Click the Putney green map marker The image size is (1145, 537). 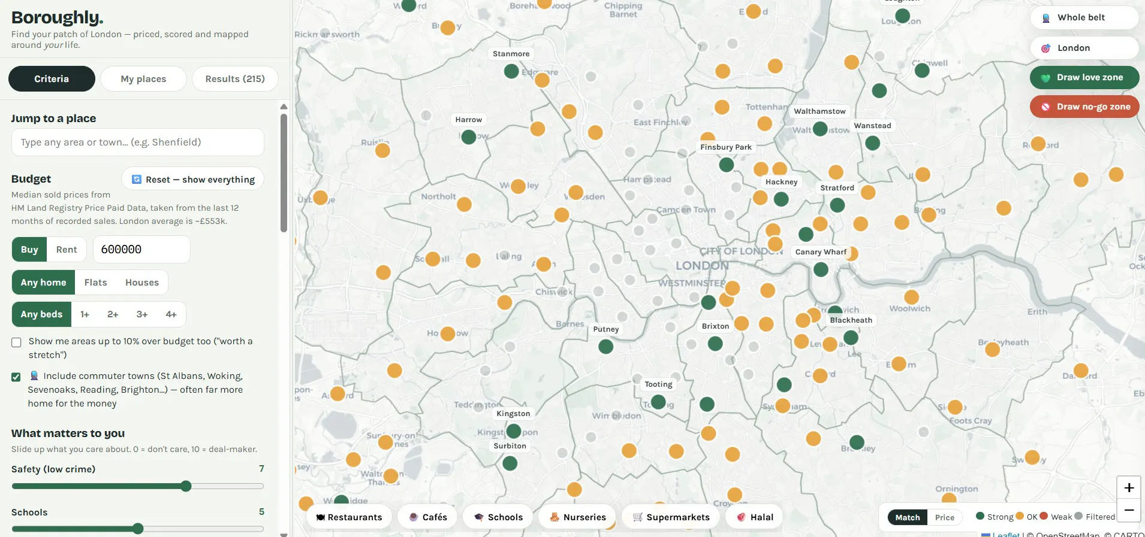click(x=606, y=347)
